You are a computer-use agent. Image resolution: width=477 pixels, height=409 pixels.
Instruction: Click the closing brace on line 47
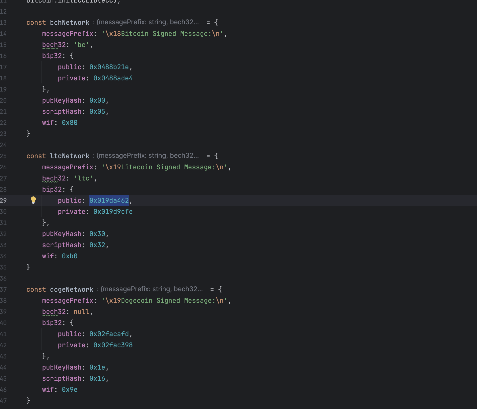(28, 400)
